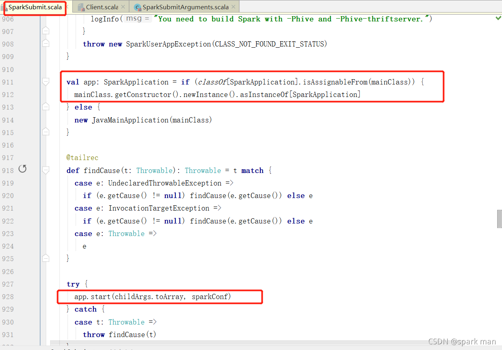Switch to the SparkSubmit.scala editor tab
Viewport: 502px width, 350px height.
(35, 7)
